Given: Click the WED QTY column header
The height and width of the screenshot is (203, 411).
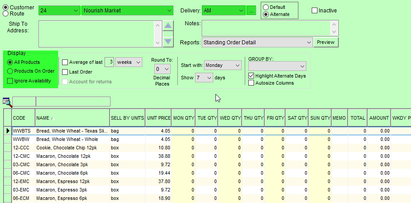Looking at the screenshot, I should [230, 118].
